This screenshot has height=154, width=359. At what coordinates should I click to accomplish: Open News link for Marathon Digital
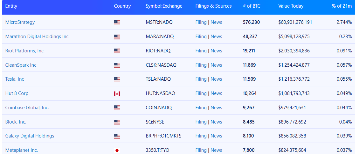coord(216,36)
